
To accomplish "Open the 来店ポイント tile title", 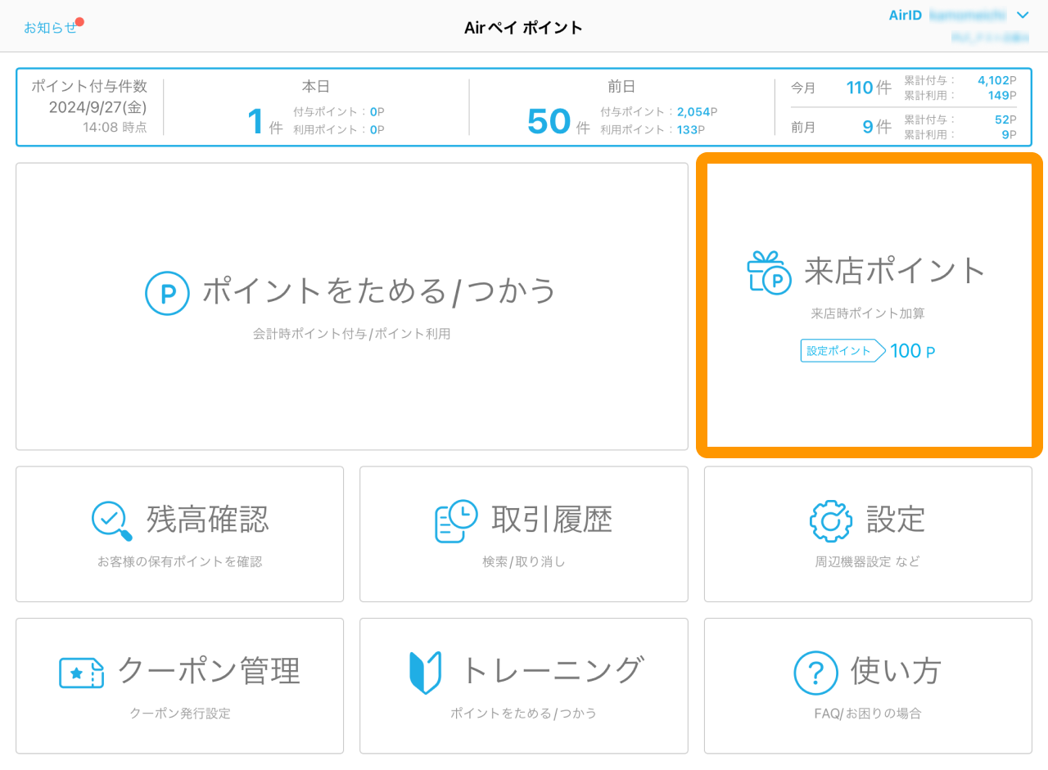I will pos(895,271).
